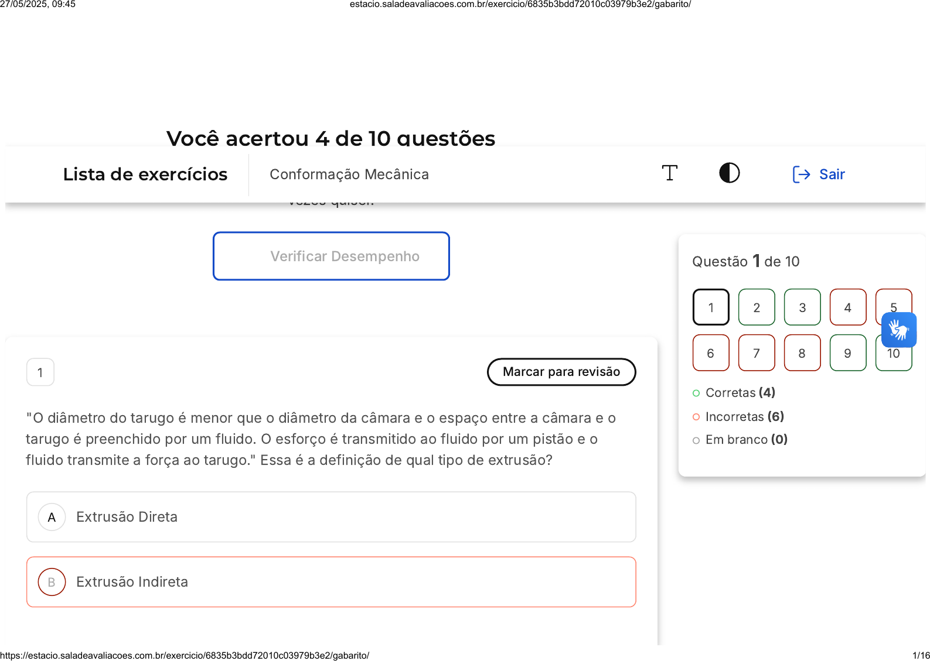Click the Sair logout arrow icon
Viewport: 930px width, 661px height.
[x=801, y=174]
